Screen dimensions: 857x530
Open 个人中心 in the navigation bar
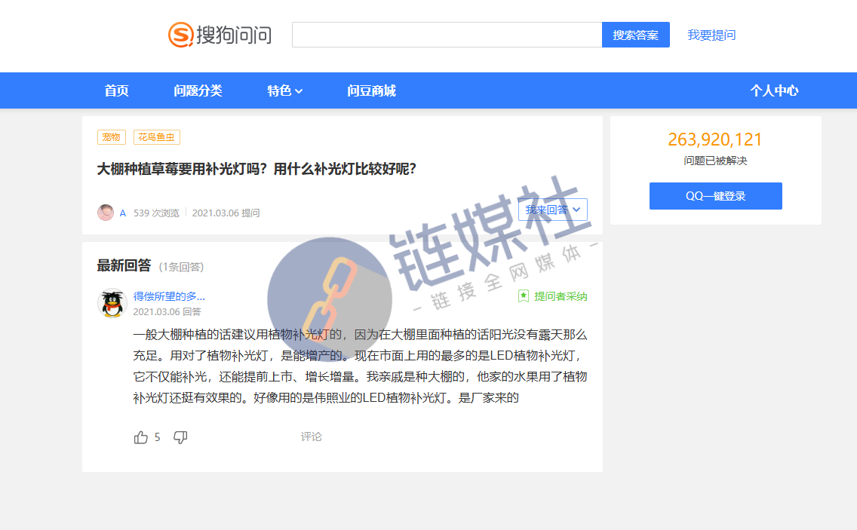point(775,90)
